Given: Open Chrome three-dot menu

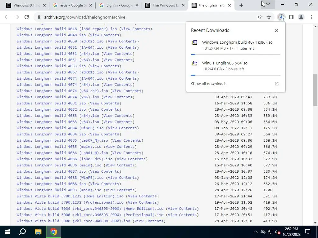Looking at the screenshot, I should 311,17.
